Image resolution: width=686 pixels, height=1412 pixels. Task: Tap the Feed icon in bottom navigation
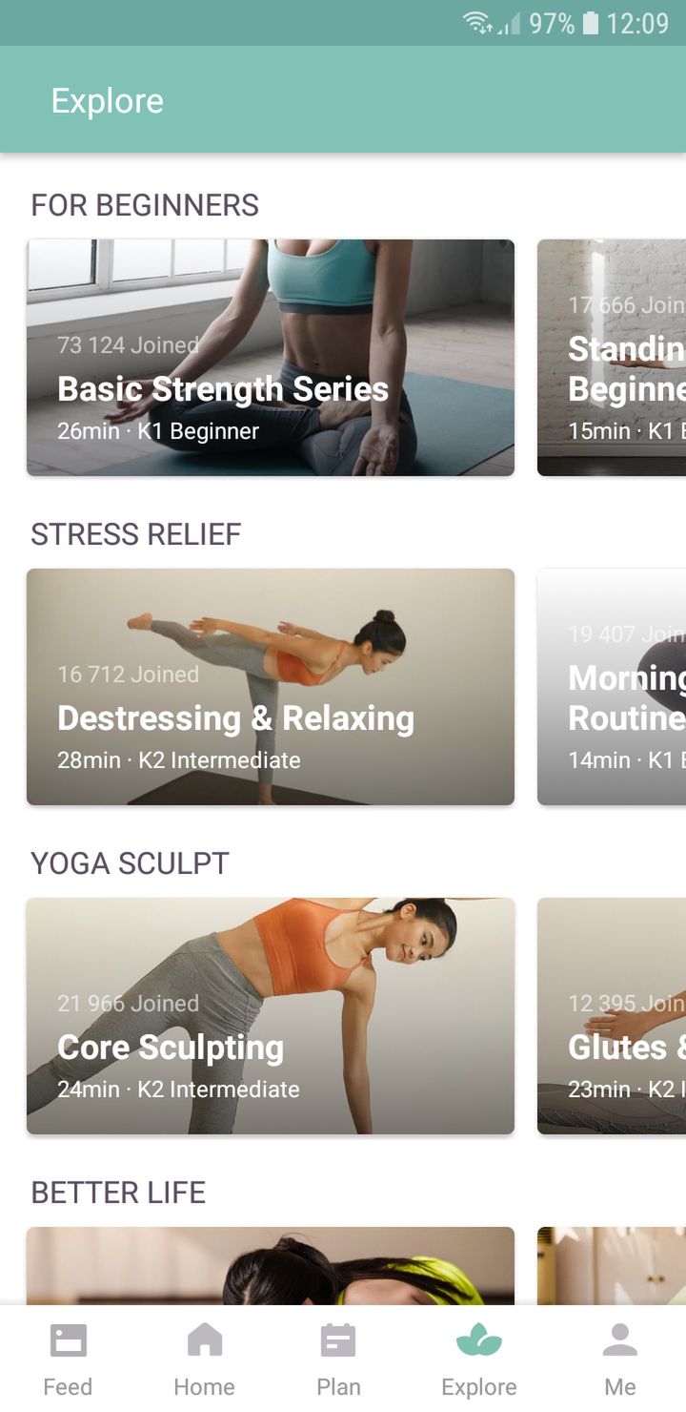tap(68, 1340)
